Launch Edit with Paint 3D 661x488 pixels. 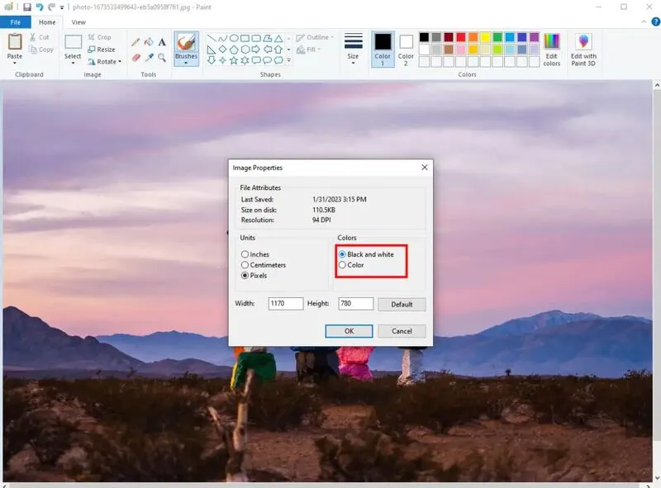pos(583,50)
